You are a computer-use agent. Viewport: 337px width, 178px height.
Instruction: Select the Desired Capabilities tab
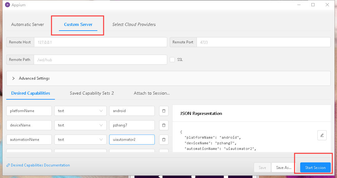31,93
